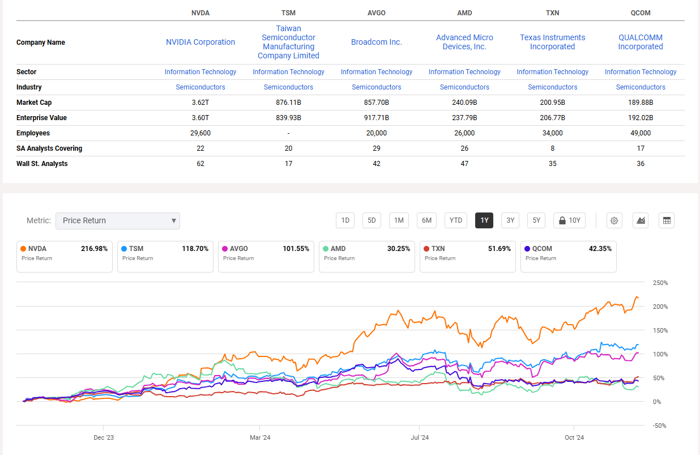Open NVDA's Information Technology sector link
700x455 pixels.
click(x=200, y=72)
